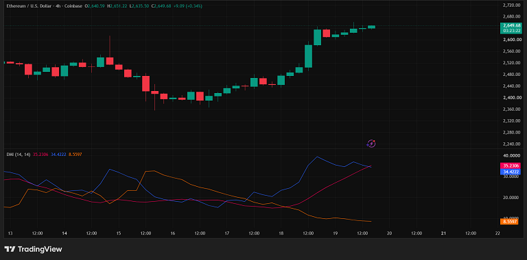Click date label 13 on time axis
The width and height of the screenshot is (527, 260).
tap(10, 233)
